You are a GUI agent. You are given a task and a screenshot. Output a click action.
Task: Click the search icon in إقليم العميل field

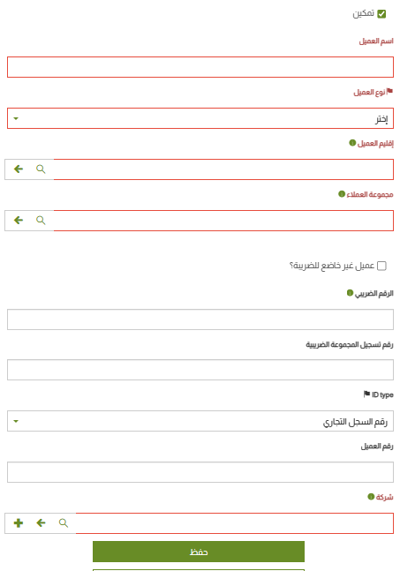(41, 169)
